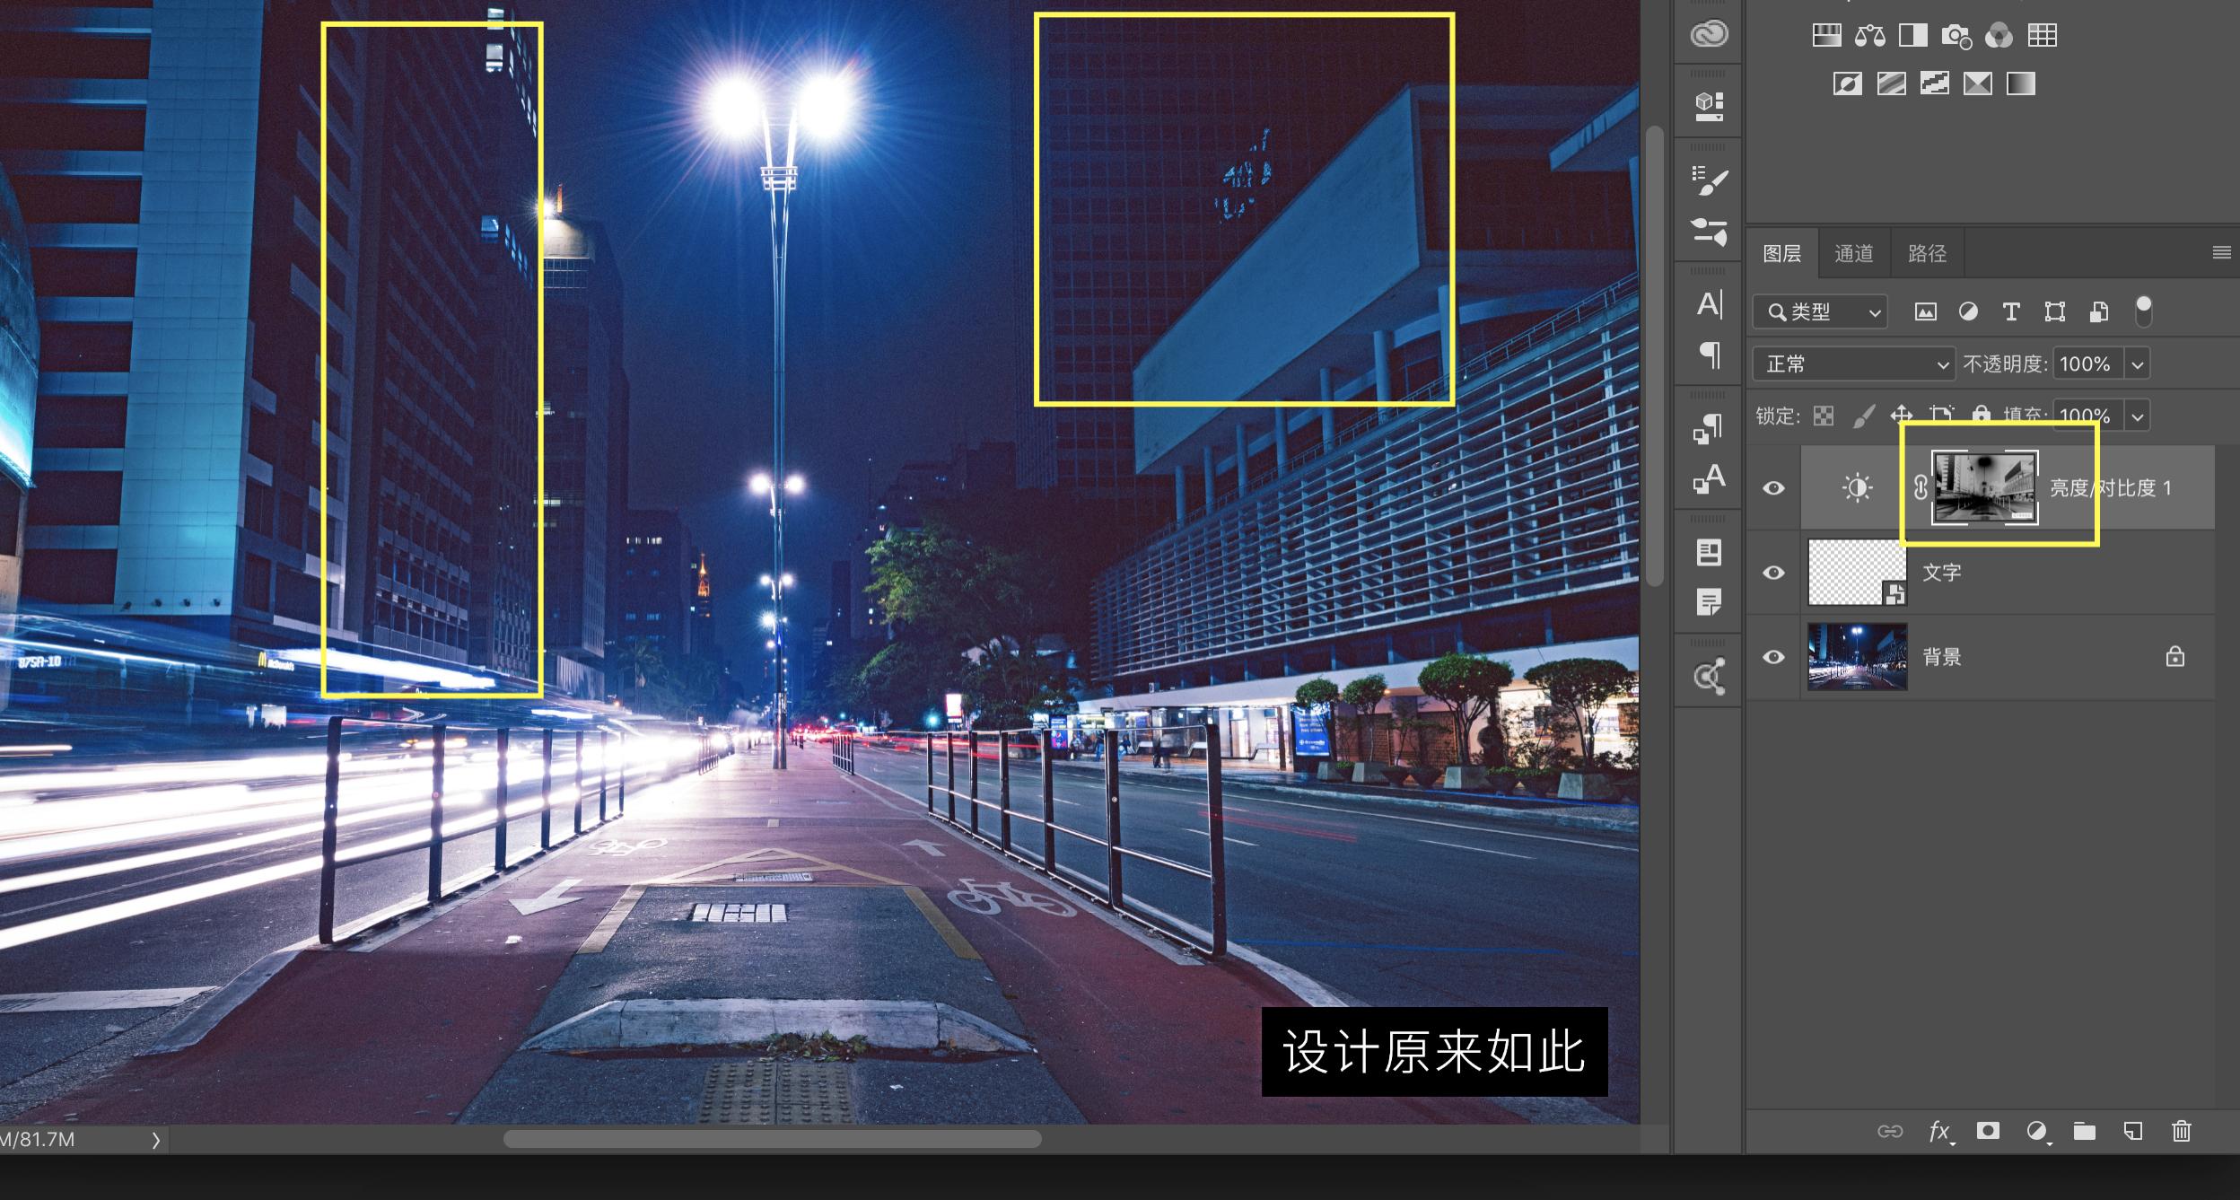
Task: Hide the 文字 layer with its eye icon
Action: tap(1773, 573)
